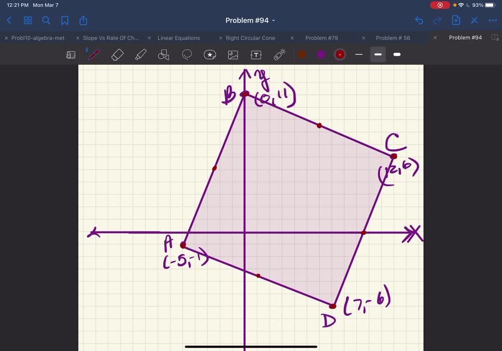Undo the last stroke
502x351 pixels.
(418, 20)
